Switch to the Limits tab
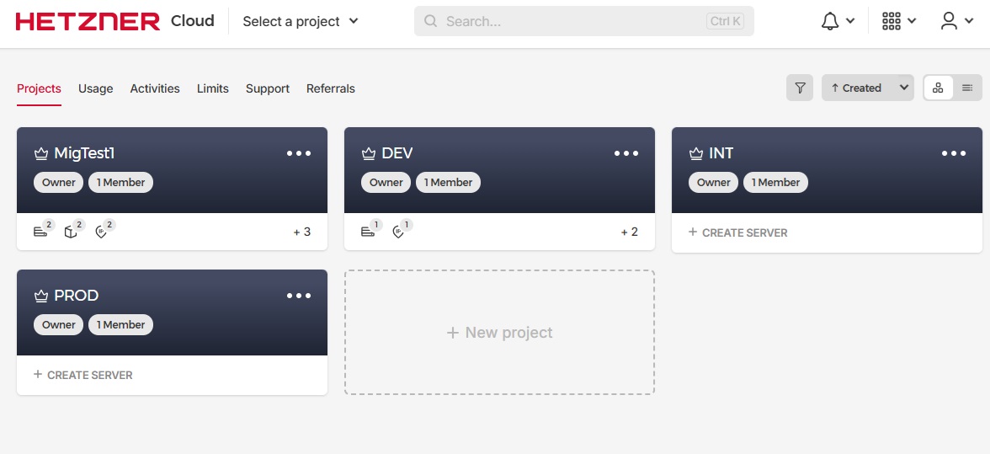990x454 pixels. (213, 88)
